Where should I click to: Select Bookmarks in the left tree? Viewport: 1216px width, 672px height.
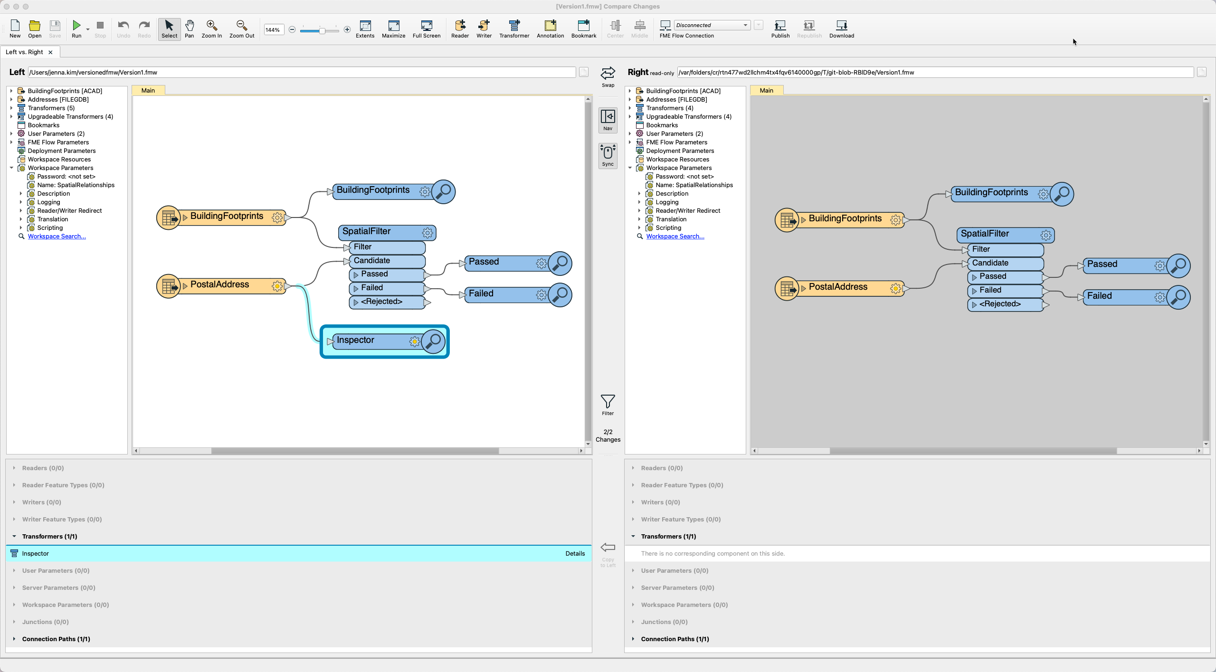coord(43,125)
